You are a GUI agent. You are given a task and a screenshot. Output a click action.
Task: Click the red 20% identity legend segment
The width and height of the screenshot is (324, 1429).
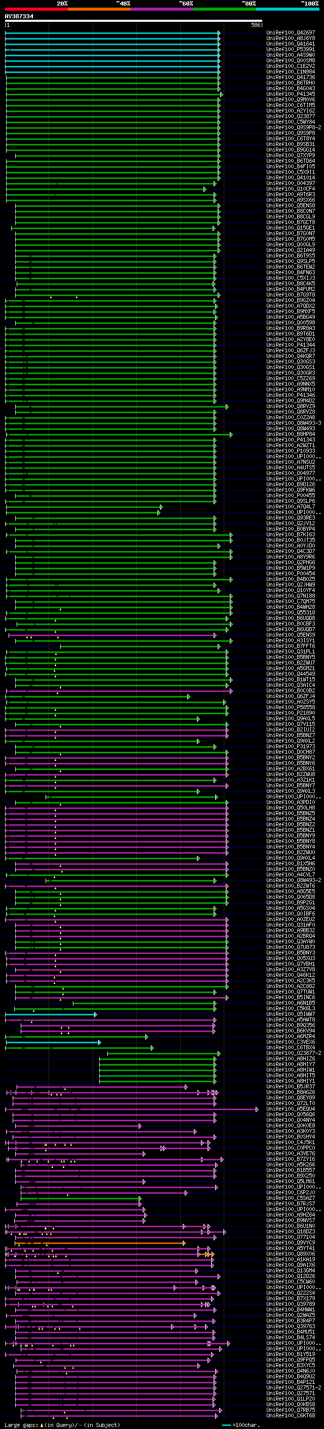tap(36, 9)
